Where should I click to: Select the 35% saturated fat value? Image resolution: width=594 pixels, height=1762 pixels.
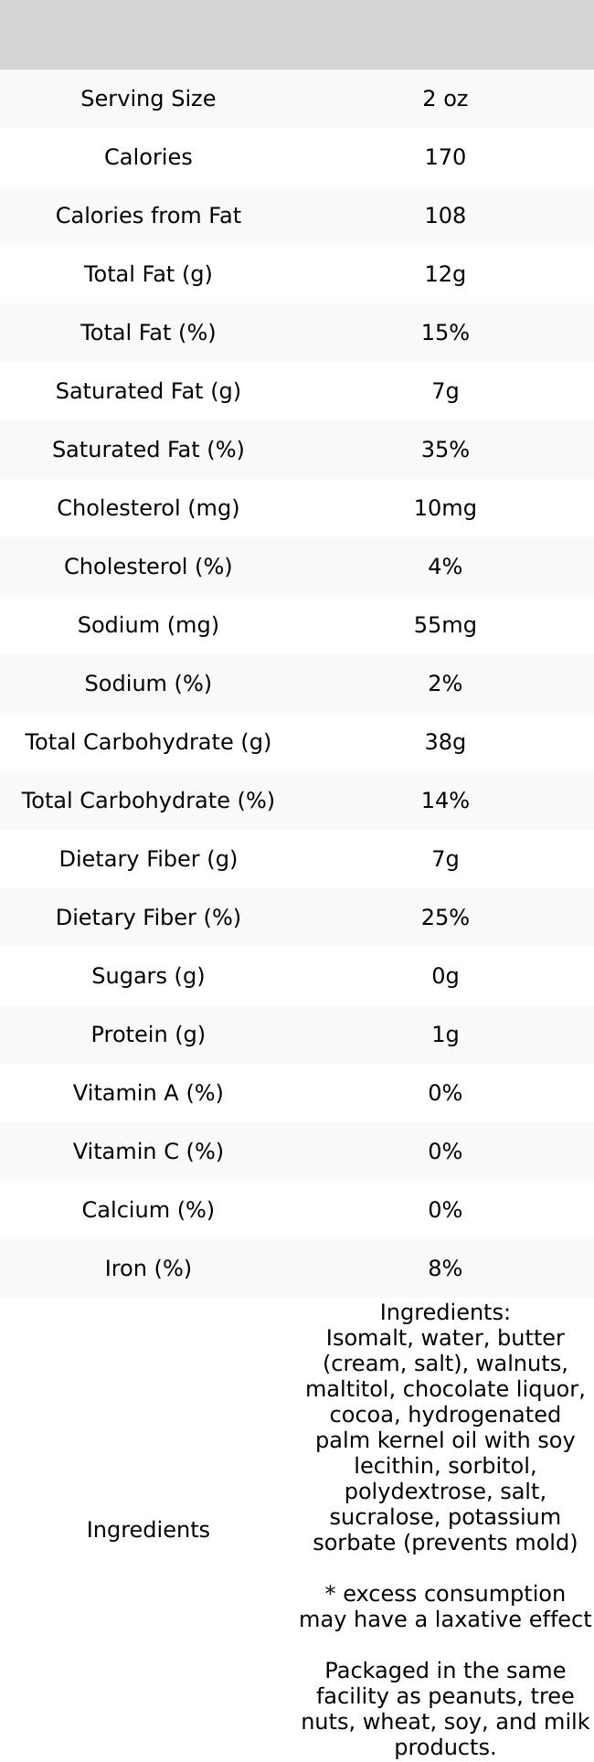[445, 450]
